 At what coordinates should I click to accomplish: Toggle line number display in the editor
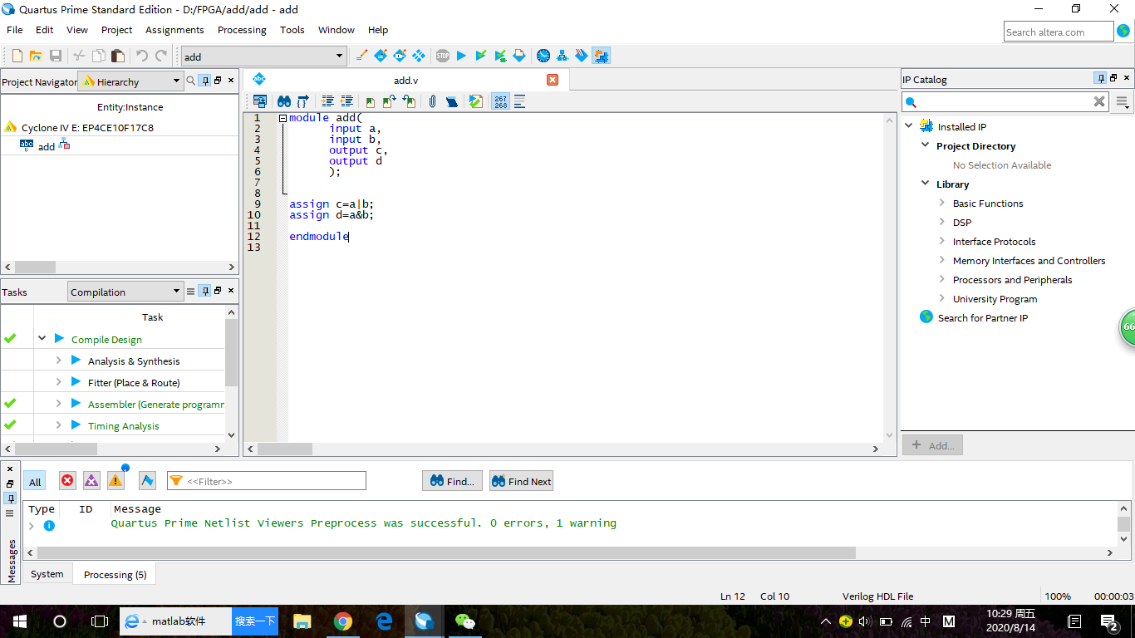[x=501, y=101]
